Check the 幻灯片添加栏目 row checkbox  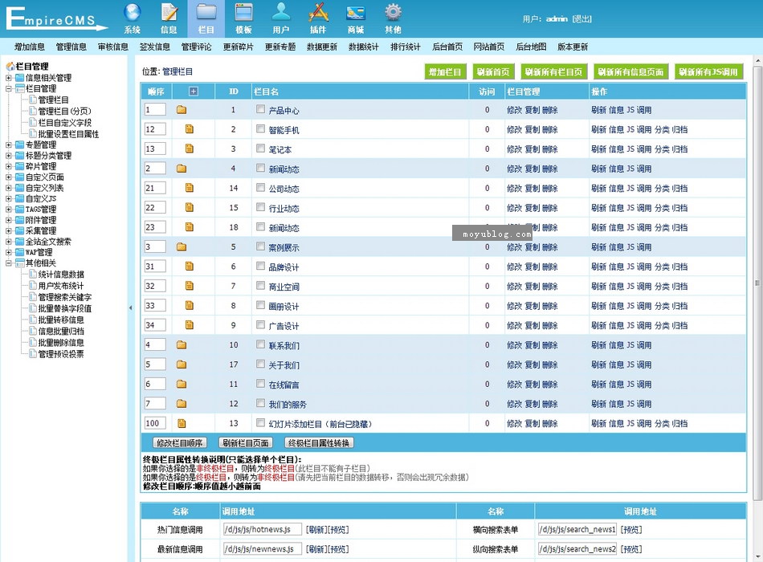click(x=261, y=422)
